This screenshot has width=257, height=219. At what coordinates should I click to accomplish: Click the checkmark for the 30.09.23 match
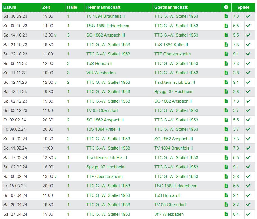point(248,16)
